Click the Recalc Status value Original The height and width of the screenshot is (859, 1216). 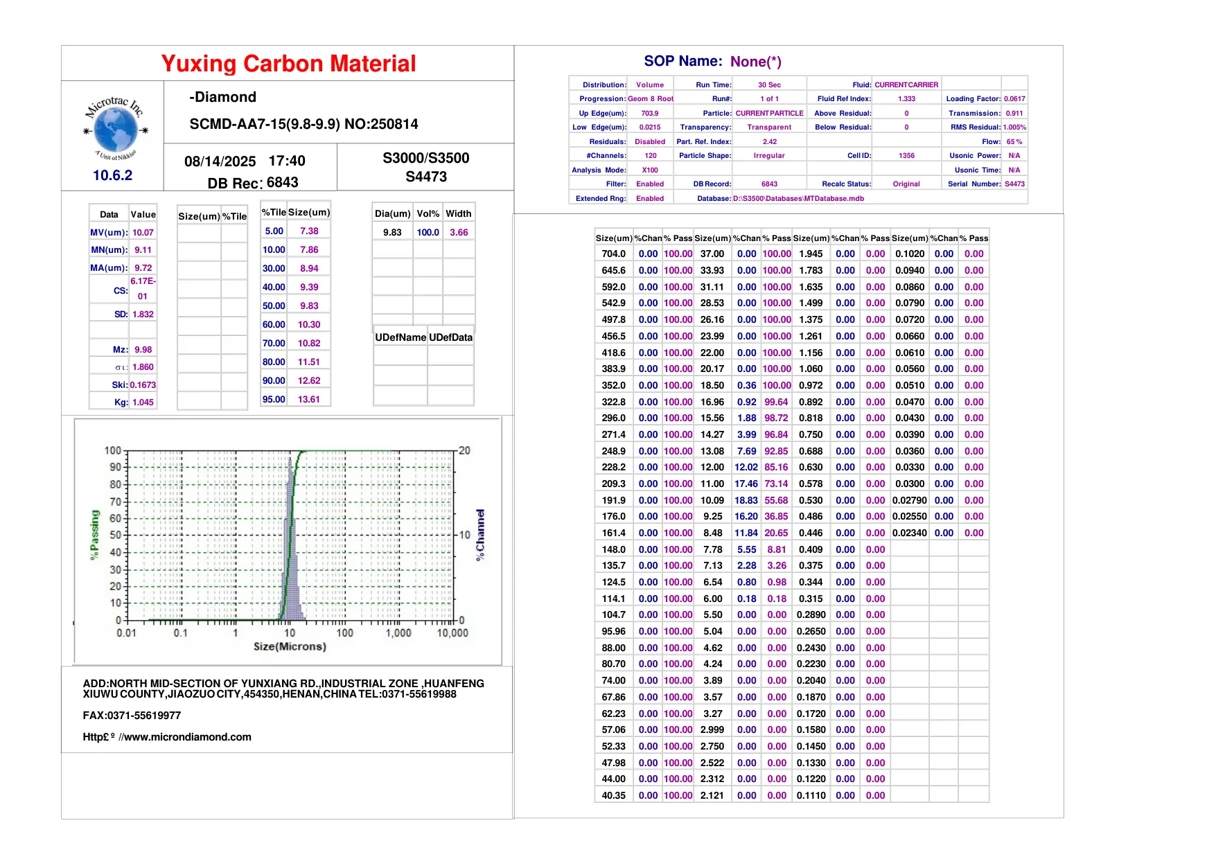tap(906, 184)
